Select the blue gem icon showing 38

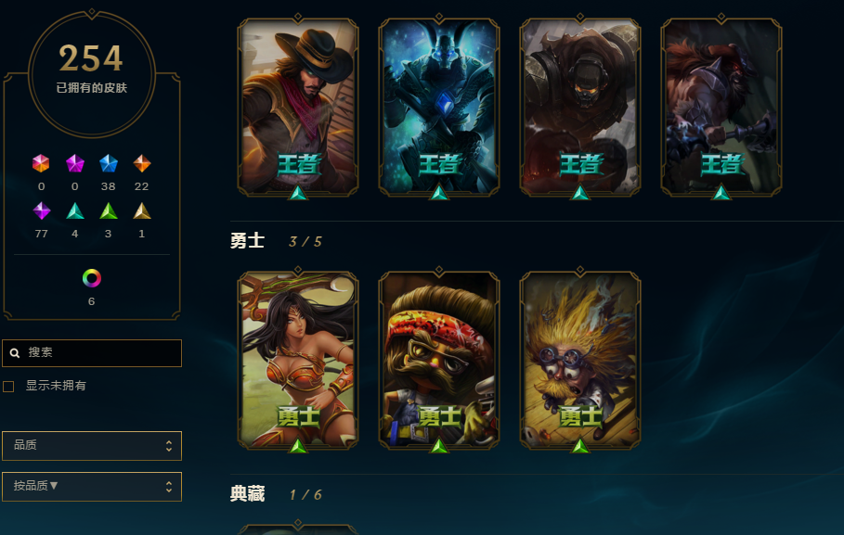[109, 163]
